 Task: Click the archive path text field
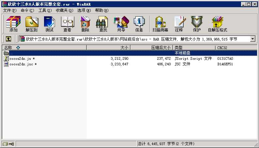(134, 39)
